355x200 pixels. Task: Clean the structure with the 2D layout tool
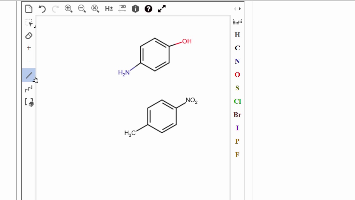tap(122, 9)
